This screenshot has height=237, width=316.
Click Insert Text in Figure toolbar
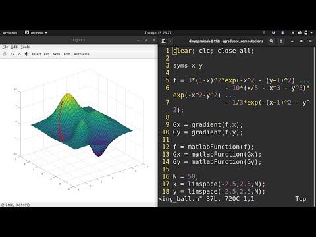coord(40,54)
